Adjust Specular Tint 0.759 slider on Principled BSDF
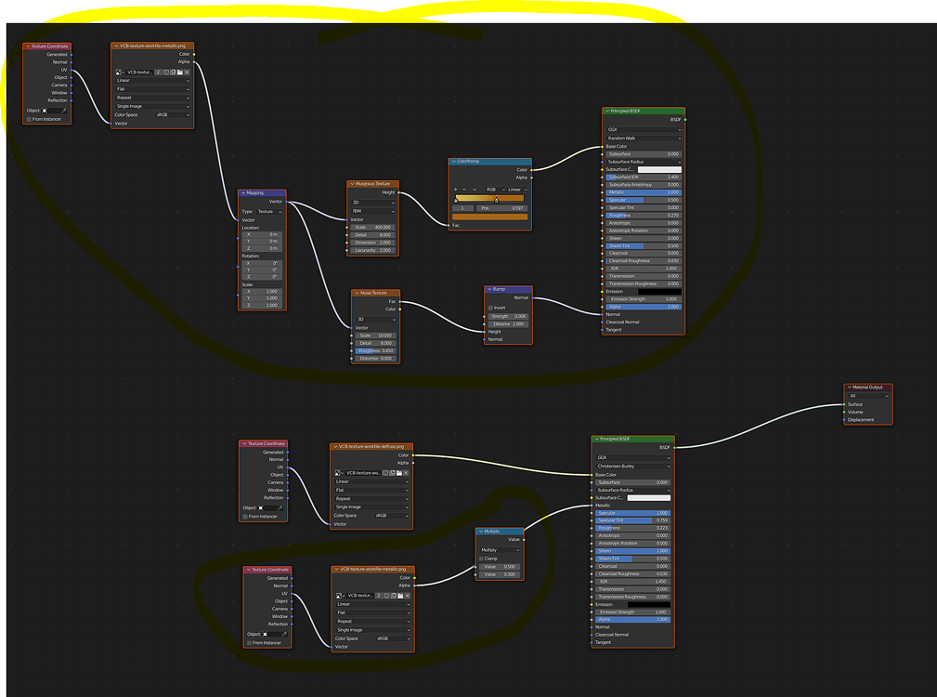 point(632,520)
